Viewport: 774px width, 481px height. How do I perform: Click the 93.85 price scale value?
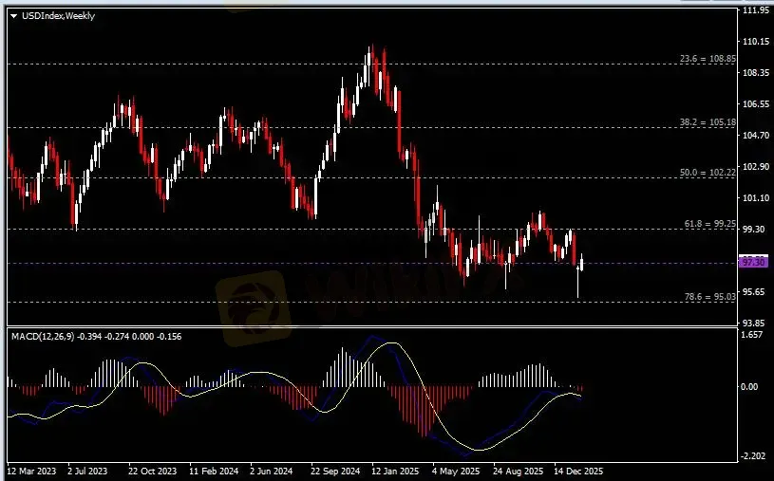(754, 324)
